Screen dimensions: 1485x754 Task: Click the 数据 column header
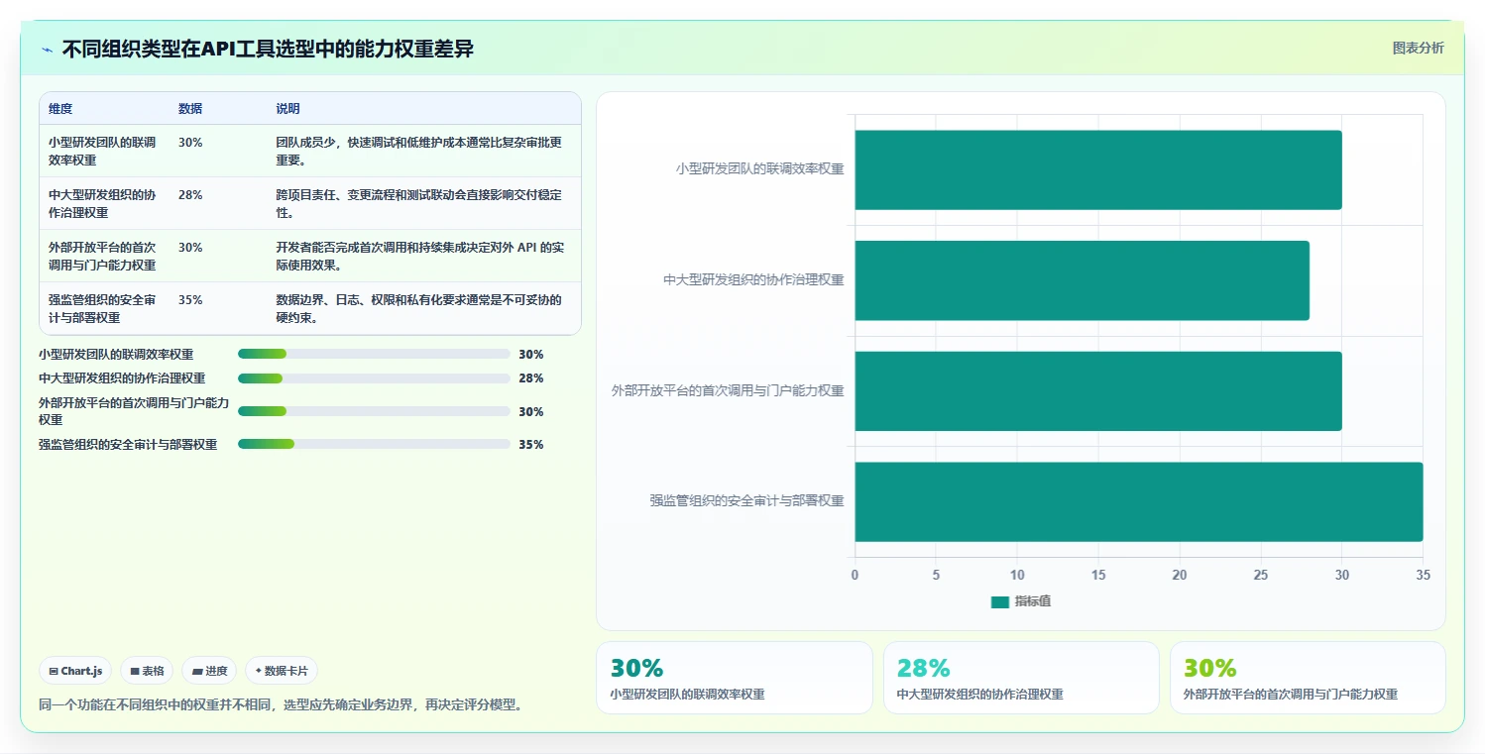point(190,109)
